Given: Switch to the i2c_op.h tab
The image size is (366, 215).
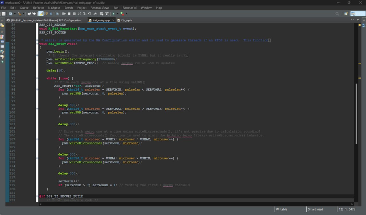Looking at the screenshot, I should 126,21.
